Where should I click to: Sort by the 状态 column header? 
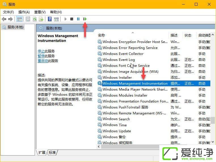pos(188,35)
